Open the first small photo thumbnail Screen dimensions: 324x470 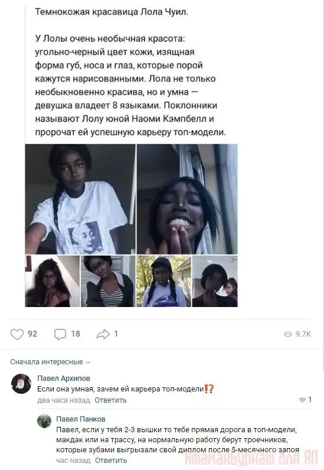(x=53, y=281)
